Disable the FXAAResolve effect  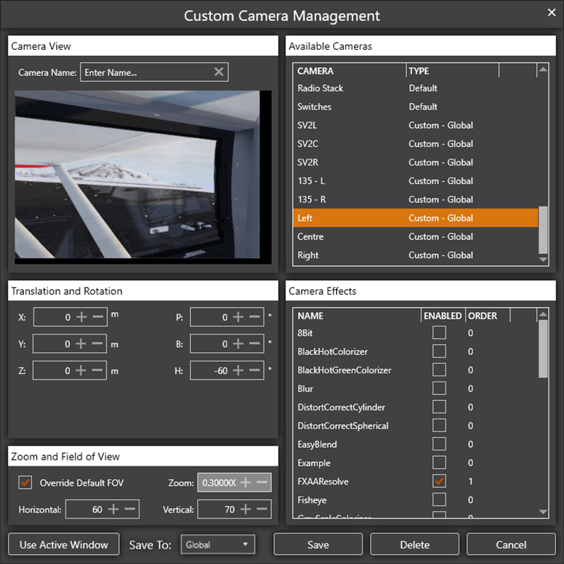(x=439, y=481)
